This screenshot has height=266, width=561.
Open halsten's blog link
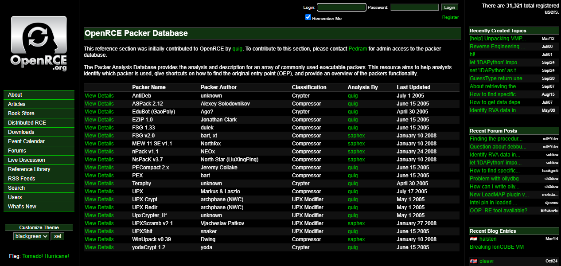coord(488,239)
